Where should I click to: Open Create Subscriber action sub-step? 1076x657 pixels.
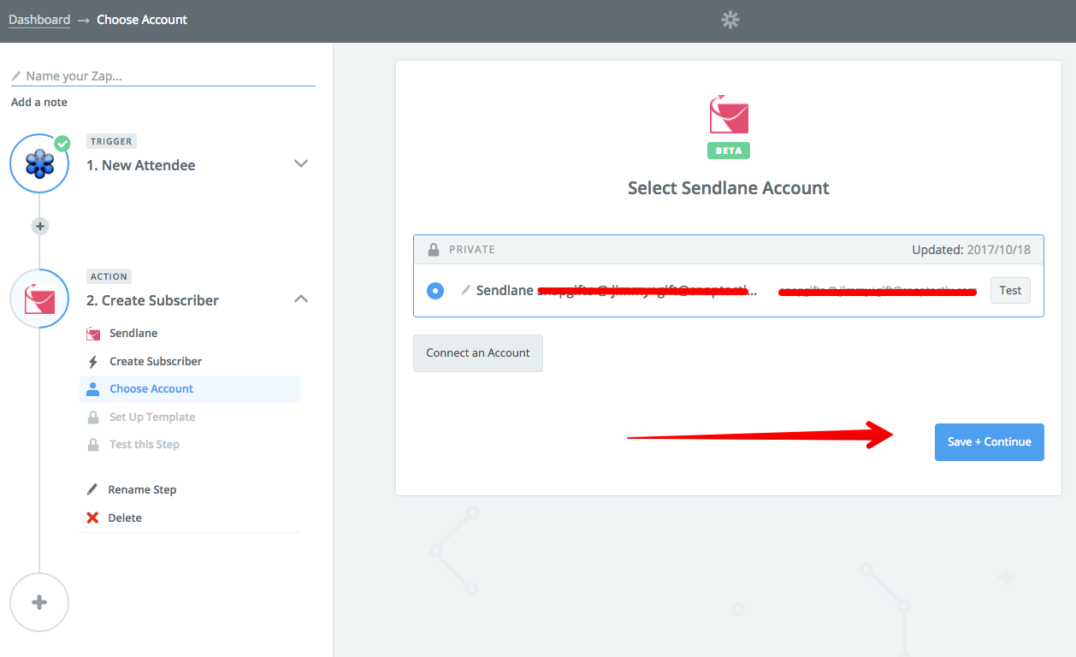[156, 361]
